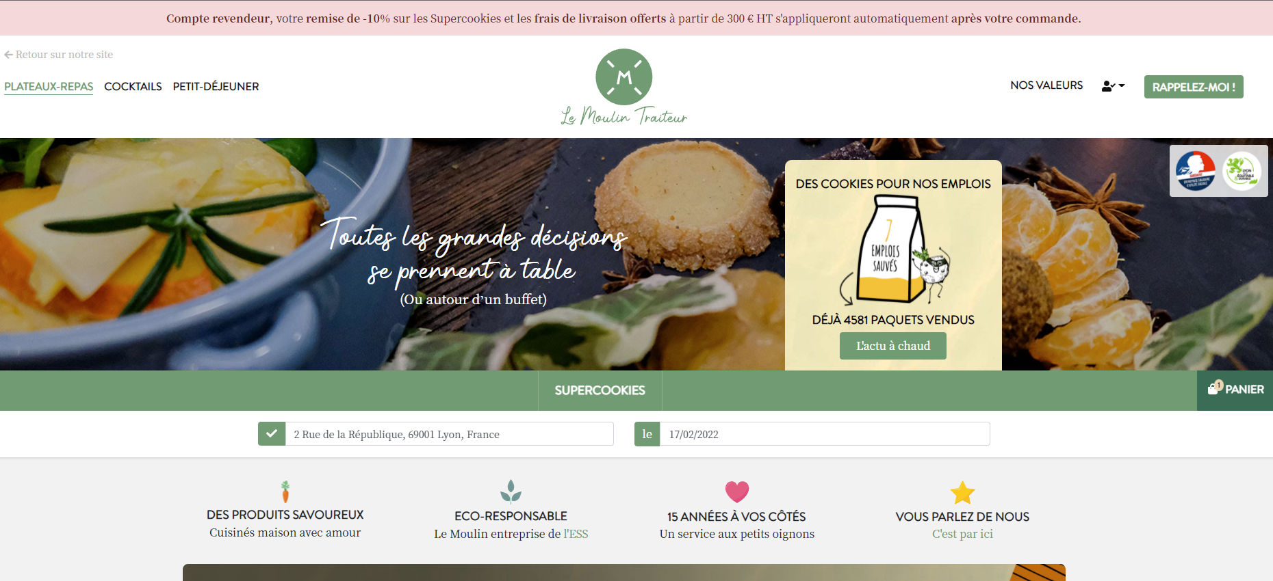
Task: Click the L'actu à chaud button
Action: (x=893, y=346)
